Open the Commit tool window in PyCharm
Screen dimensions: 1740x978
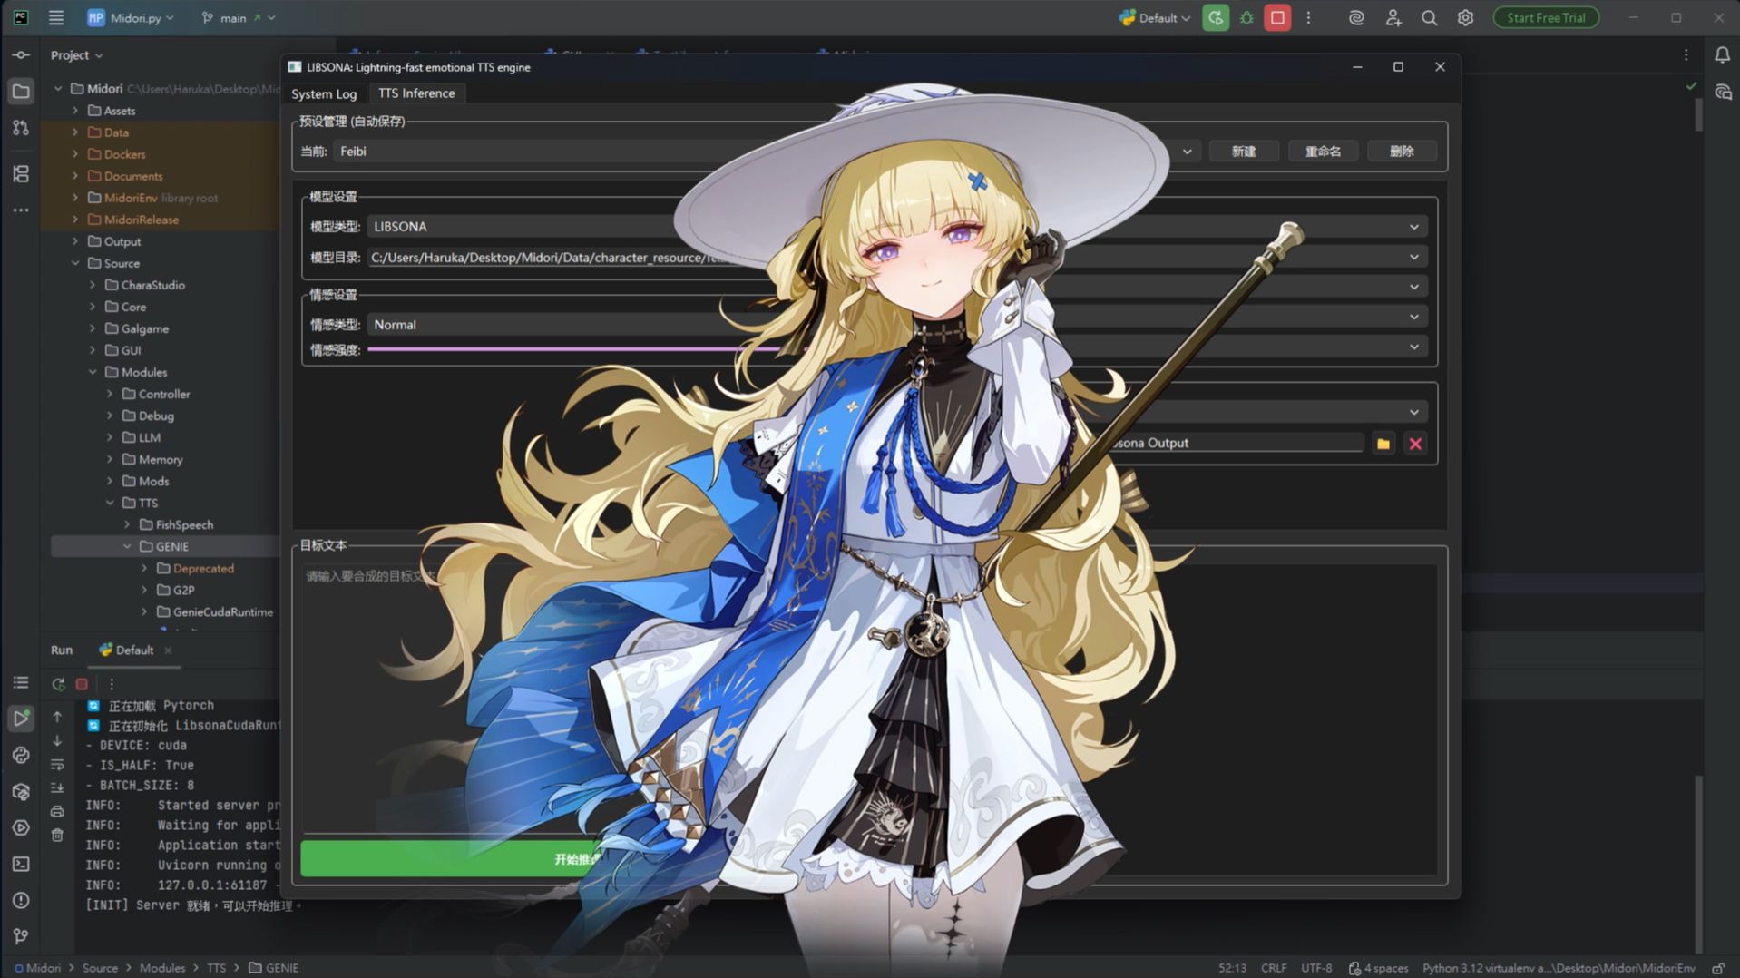click(x=21, y=55)
